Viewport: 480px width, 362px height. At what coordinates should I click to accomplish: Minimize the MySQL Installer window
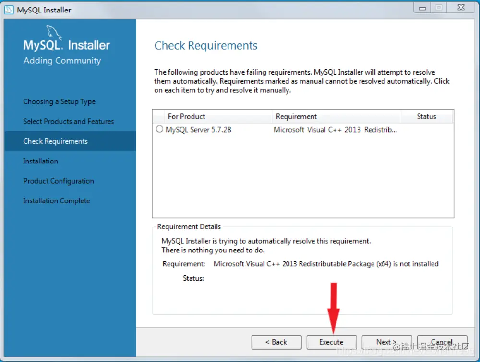pos(422,8)
